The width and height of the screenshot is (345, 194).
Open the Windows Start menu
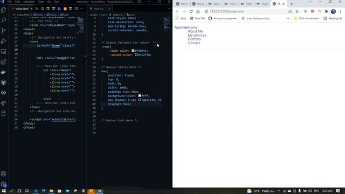coord(4,191)
